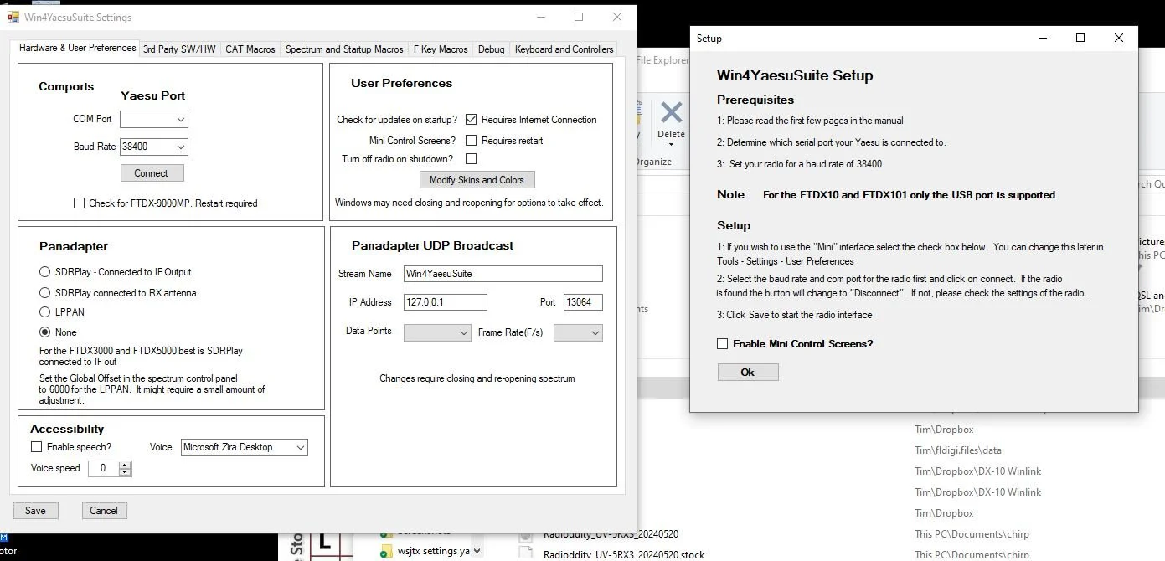The image size is (1165, 561).
Task: Enable Check for FTDX-9000MP checkbox
Action: click(x=79, y=203)
